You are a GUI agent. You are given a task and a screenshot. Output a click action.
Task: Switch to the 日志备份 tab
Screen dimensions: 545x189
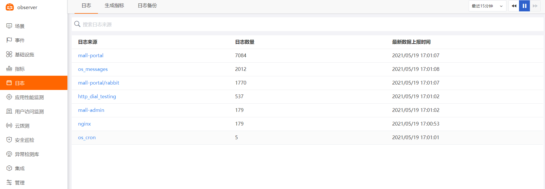click(147, 6)
